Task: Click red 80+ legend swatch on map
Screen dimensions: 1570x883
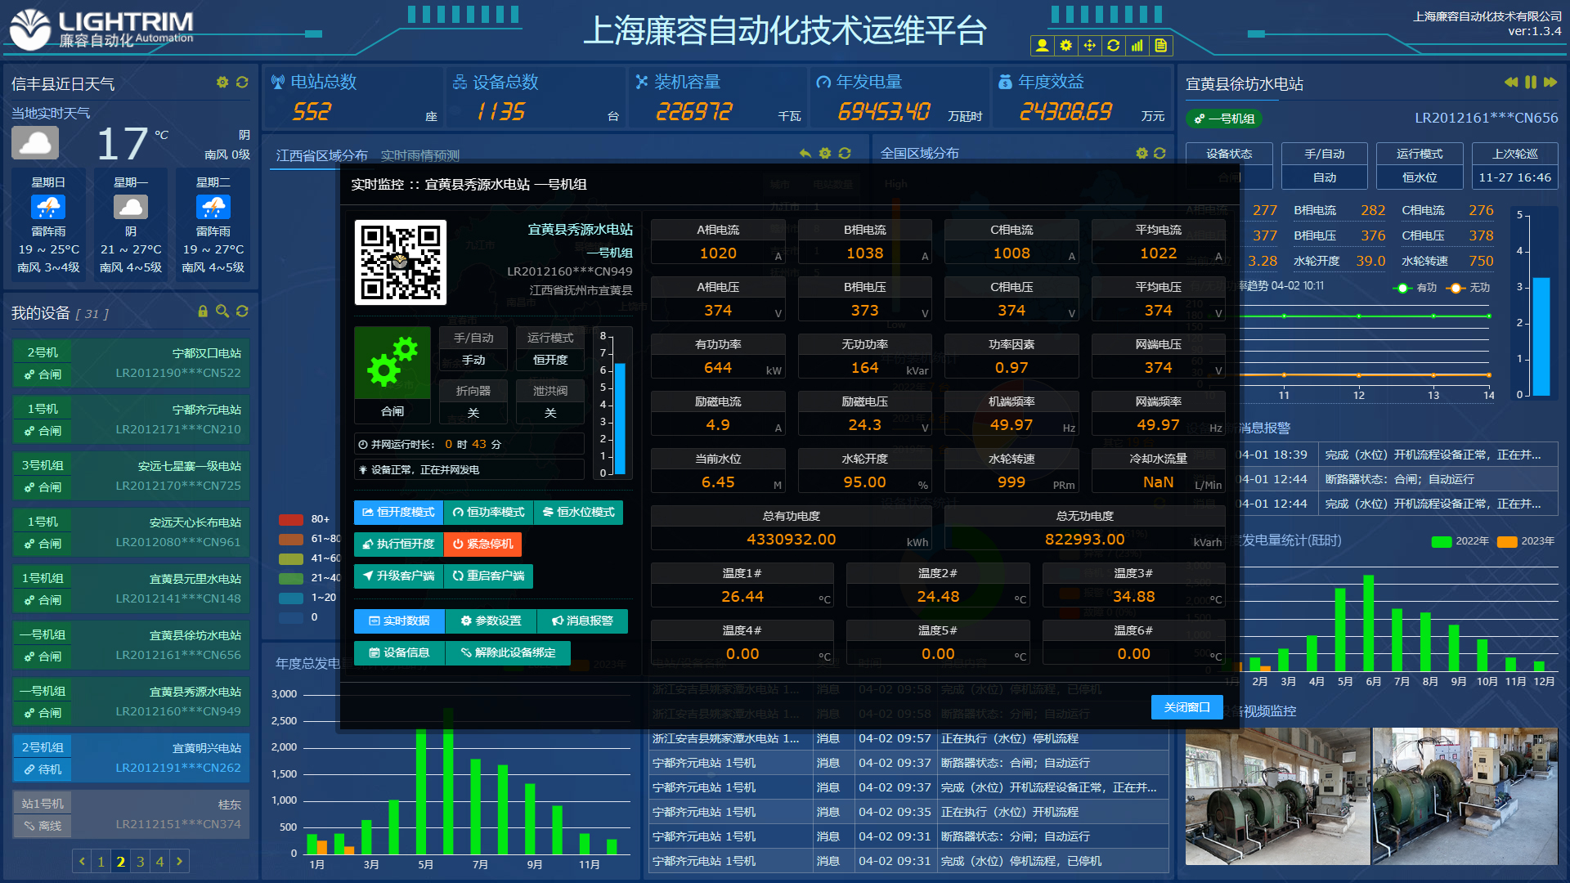Action: pyautogui.click(x=291, y=519)
